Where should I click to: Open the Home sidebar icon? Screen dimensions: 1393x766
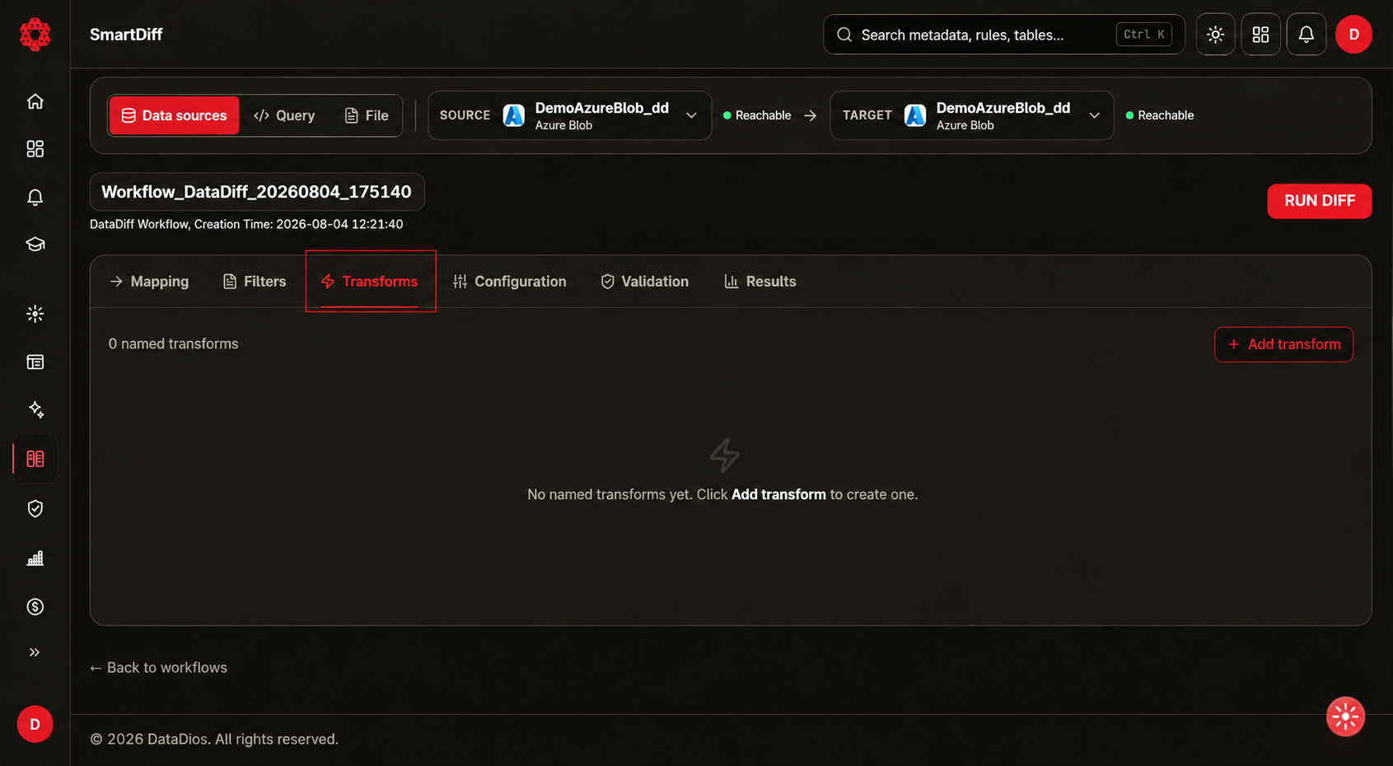[x=35, y=101]
